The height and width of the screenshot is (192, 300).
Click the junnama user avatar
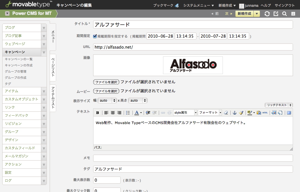click(x=242, y=6)
